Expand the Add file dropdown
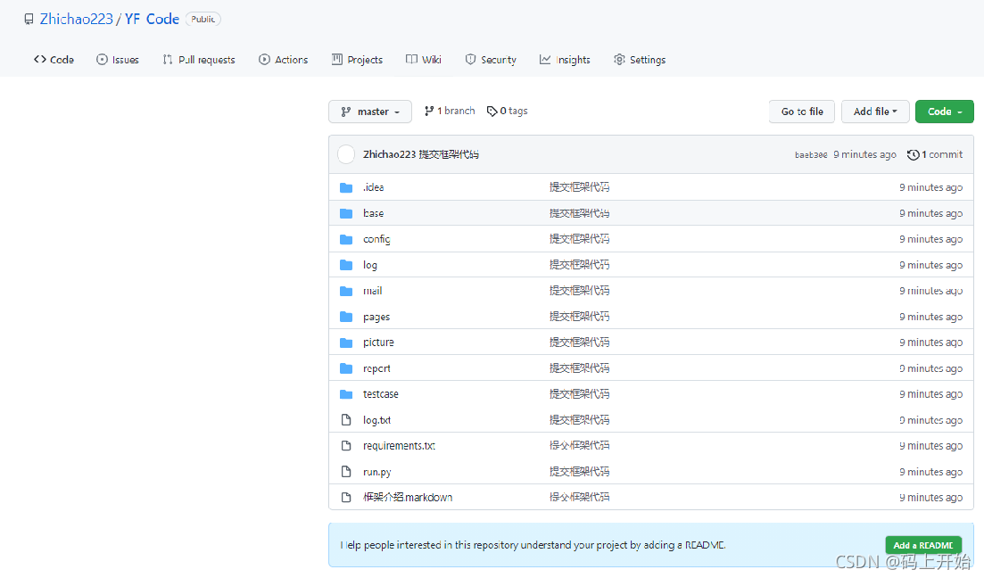984x578 pixels. tap(875, 111)
